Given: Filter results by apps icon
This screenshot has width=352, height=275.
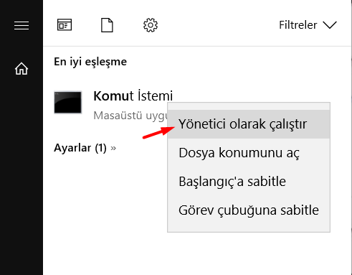Looking at the screenshot, I should [65, 25].
